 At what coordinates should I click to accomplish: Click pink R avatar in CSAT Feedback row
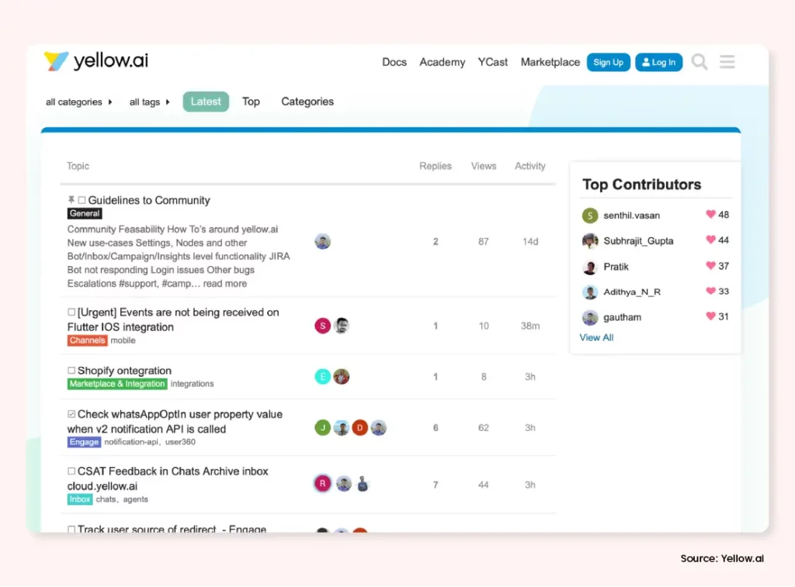tap(322, 484)
